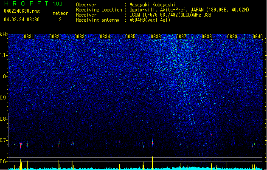Click the 1.0 kHz axis tick label
Screen dimensions: 267x170
point(3,76)
